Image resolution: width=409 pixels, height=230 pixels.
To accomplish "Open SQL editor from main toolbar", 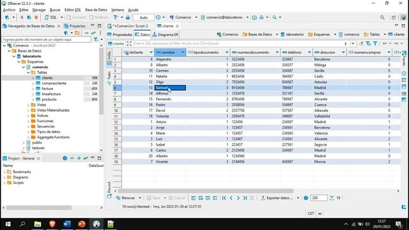I will (x=51, y=17).
